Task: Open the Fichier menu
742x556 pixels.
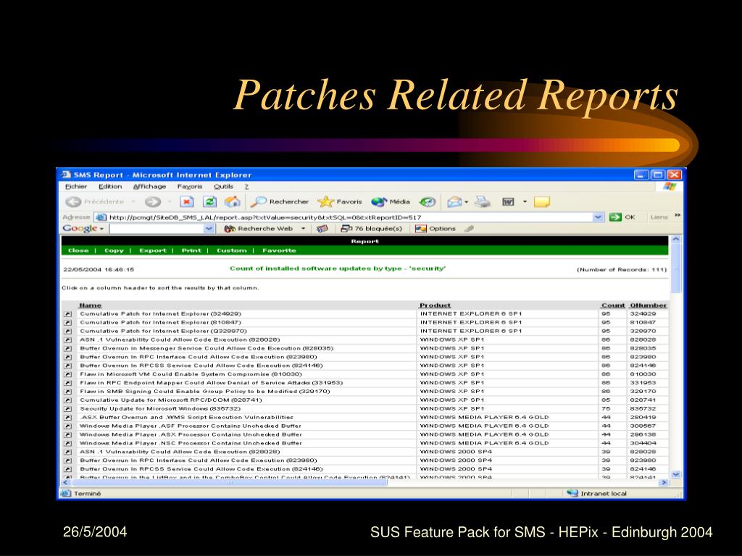Action: [75, 187]
